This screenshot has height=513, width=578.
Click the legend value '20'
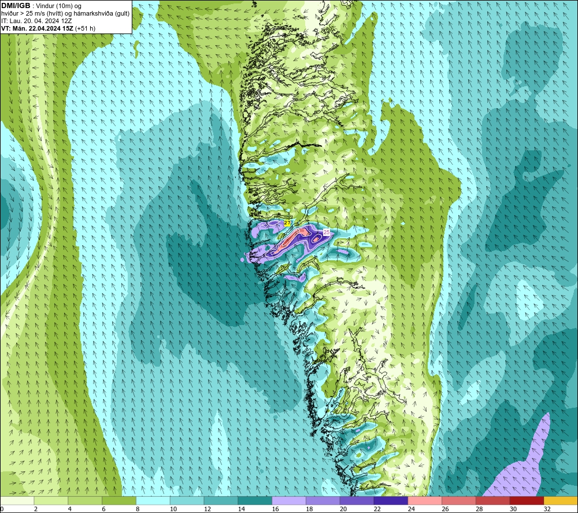coord(343,510)
